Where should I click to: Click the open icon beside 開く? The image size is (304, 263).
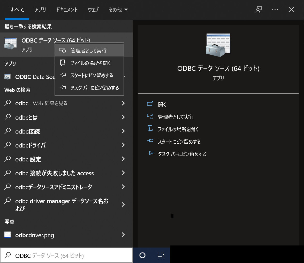click(x=150, y=104)
